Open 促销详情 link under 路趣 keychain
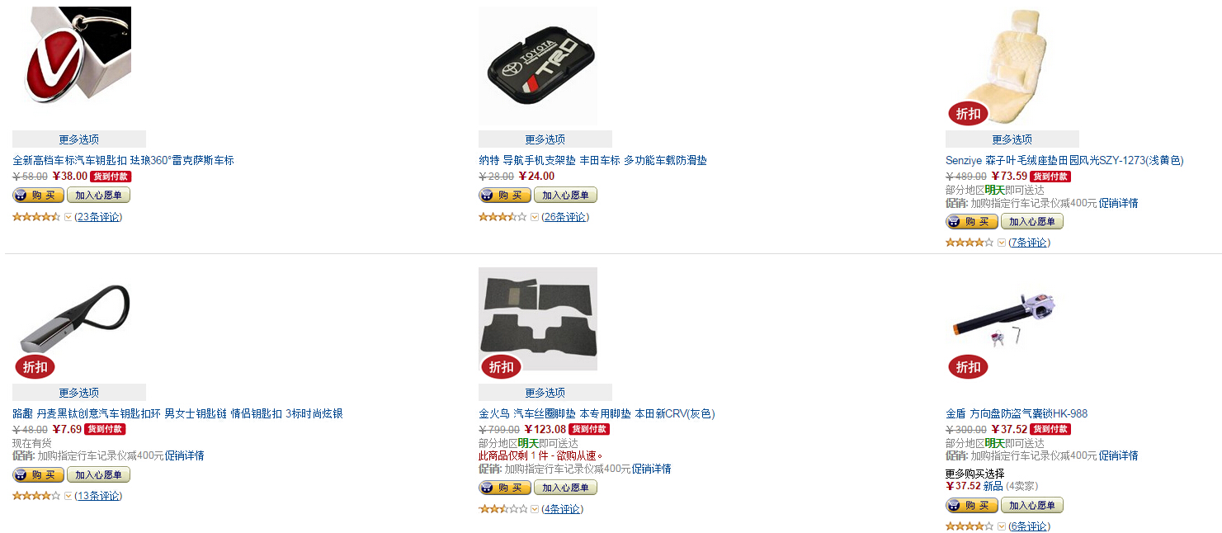 tap(184, 455)
